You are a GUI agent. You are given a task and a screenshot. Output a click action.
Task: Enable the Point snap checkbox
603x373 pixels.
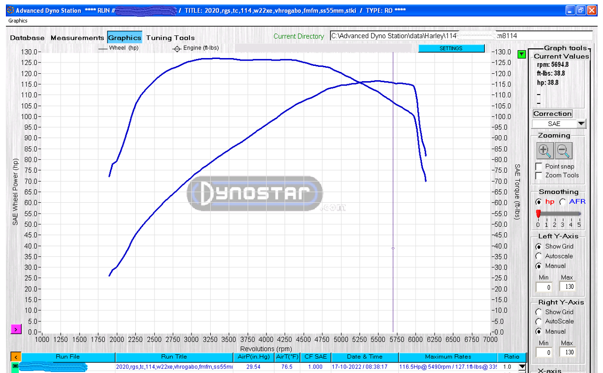tap(539, 167)
